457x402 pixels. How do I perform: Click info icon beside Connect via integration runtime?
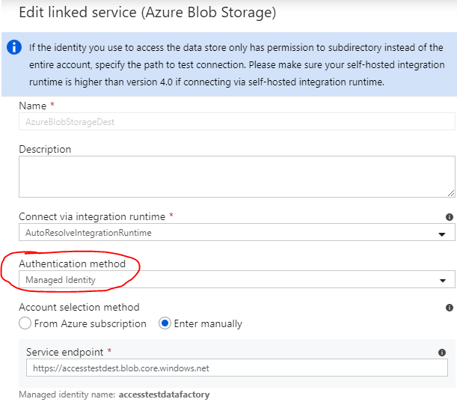449,216
